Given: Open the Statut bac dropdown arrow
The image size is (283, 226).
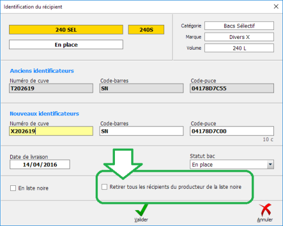Looking at the screenshot, I should click(270, 164).
